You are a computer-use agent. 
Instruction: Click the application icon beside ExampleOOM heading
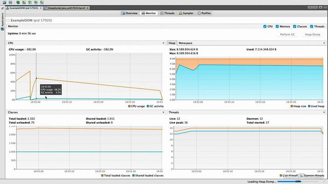pos(8,20)
